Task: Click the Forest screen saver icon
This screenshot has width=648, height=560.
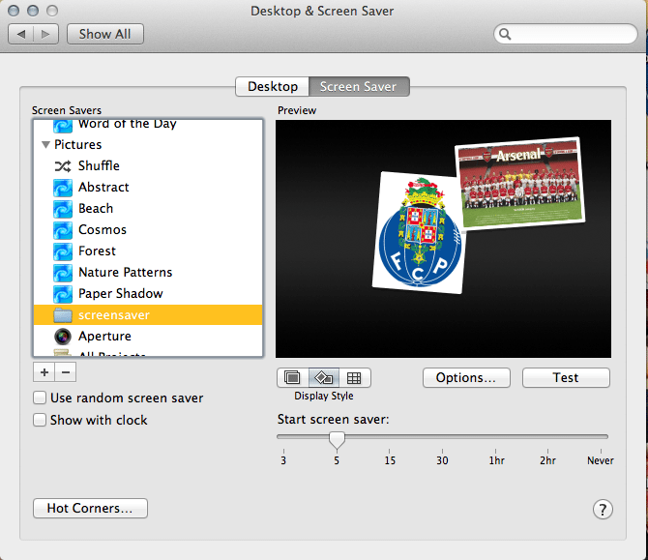Action: pos(63,251)
